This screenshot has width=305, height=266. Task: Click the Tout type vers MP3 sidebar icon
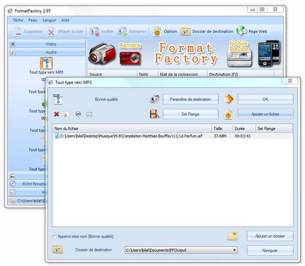click(46, 63)
